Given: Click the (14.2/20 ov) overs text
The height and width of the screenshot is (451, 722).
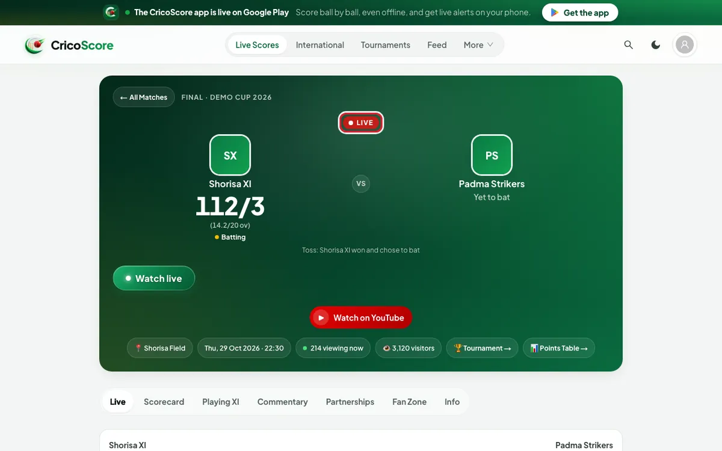Looking at the screenshot, I should point(230,226).
